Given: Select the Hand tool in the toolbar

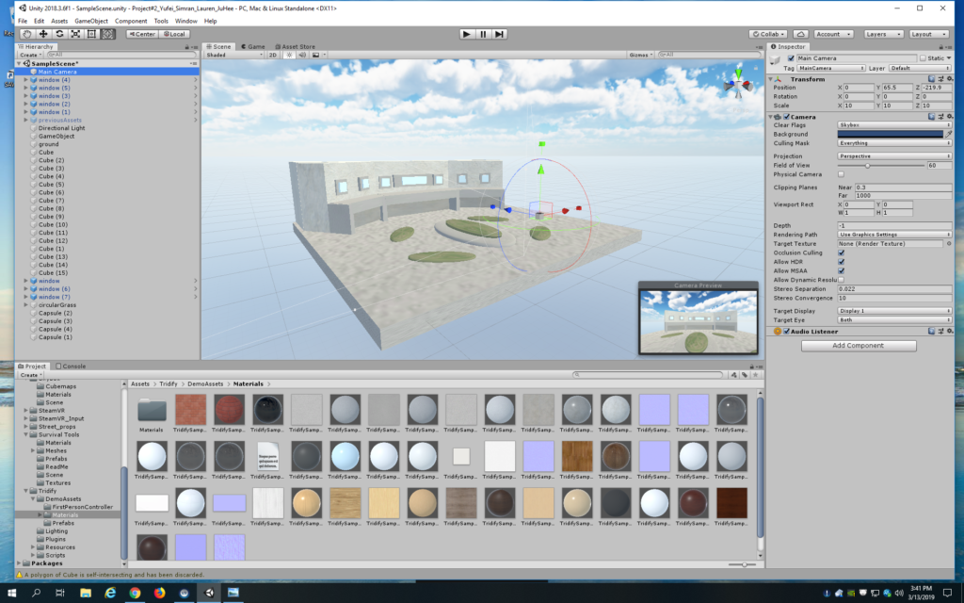Looking at the screenshot, I should pyautogui.click(x=27, y=34).
